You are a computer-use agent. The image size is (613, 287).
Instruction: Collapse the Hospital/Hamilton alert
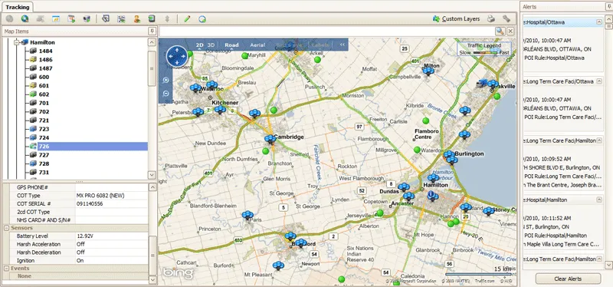(x=598, y=200)
